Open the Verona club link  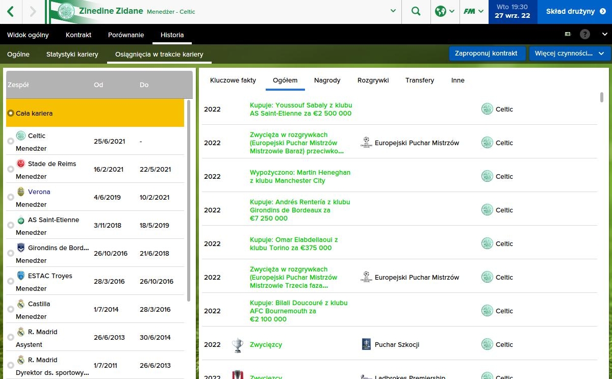coord(39,192)
